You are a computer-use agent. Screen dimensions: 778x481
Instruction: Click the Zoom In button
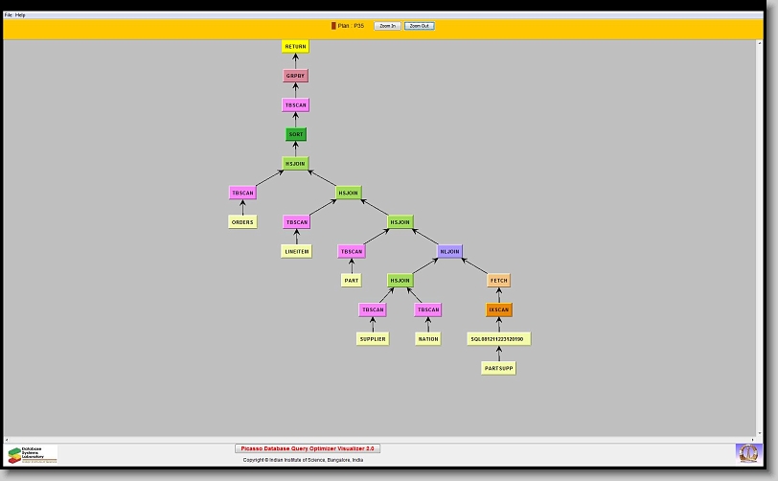[x=387, y=26]
